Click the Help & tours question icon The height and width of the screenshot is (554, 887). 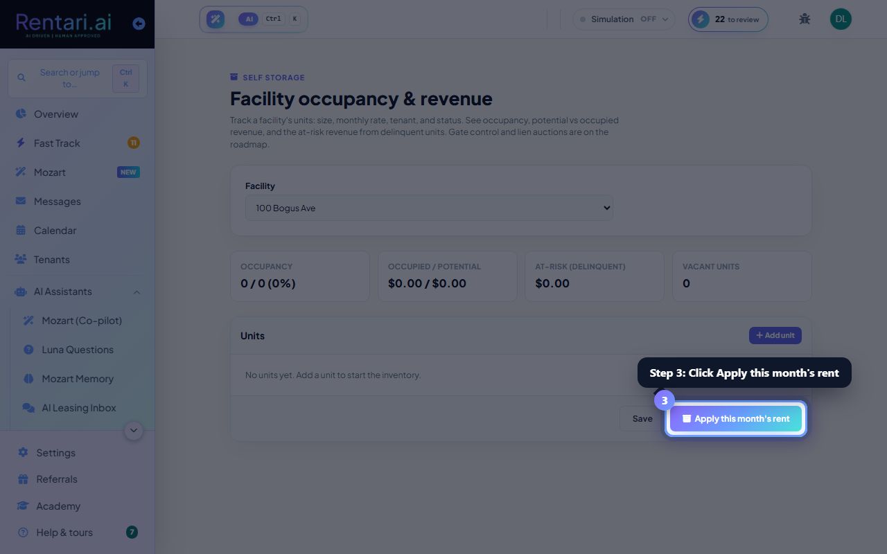[x=23, y=533]
